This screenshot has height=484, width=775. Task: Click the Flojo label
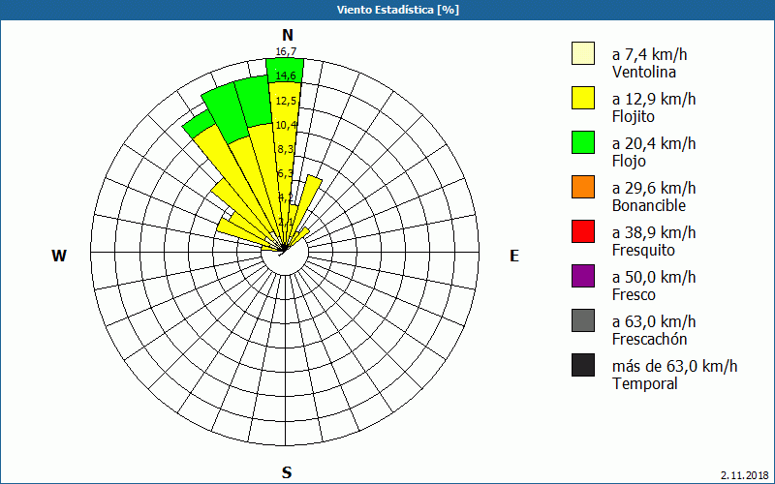(629, 161)
